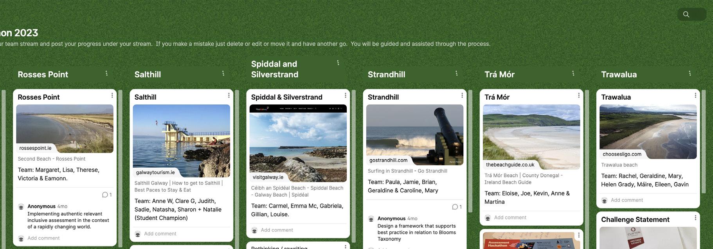This screenshot has height=249, width=713.
Task: Click the Strandhill post title
Action: click(x=383, y=97)
